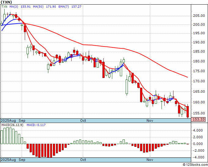Click the 4.000 MACD axis label
This screenshot has width=208, height=167.
198,130
